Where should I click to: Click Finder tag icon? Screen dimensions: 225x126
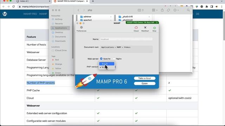tap(168, 10)
